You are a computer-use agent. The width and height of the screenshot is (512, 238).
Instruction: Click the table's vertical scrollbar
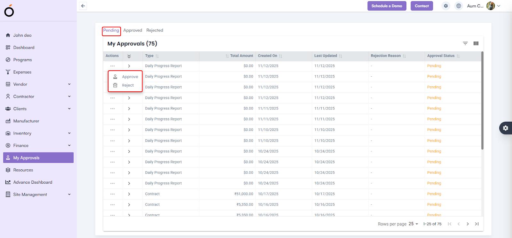pos(482,101)
